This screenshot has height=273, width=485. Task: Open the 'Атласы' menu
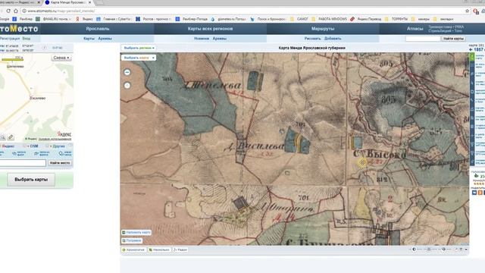pos(415,29)
